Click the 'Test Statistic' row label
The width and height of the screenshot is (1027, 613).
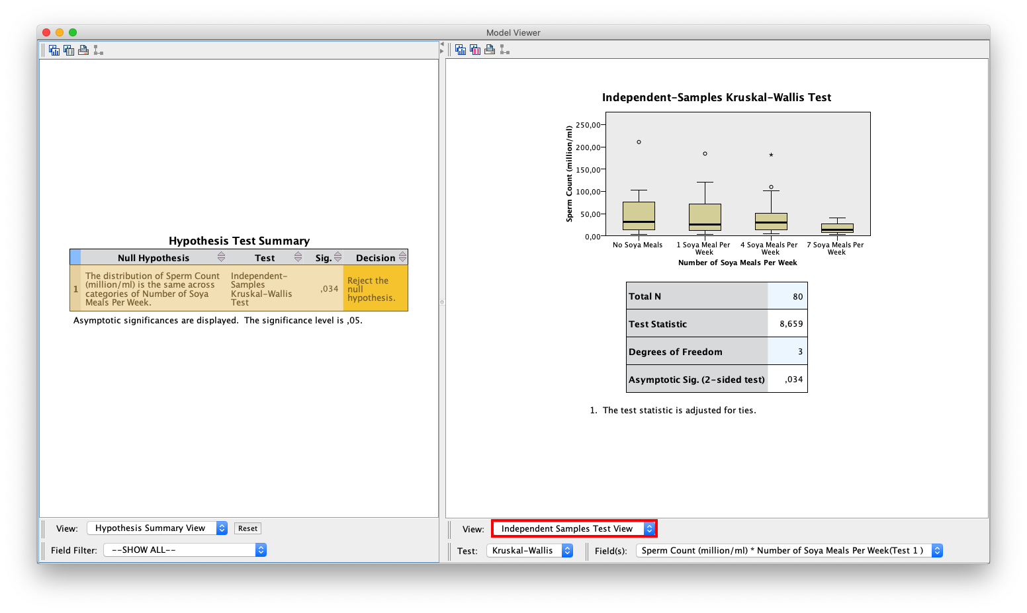[658, 324]
